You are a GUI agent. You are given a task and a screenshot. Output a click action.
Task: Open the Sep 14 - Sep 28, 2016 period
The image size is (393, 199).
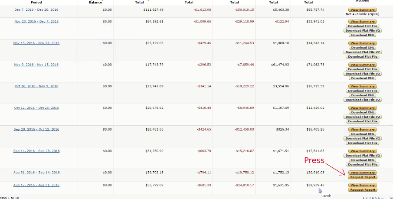tap(36, 151)
